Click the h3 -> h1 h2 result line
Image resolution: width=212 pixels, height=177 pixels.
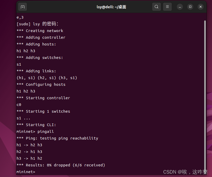click(x=29, y=158)
